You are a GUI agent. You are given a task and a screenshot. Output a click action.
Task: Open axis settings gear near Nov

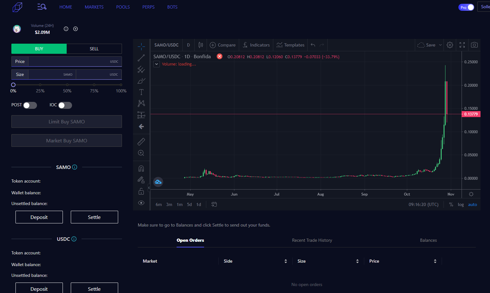click(471, 194)
